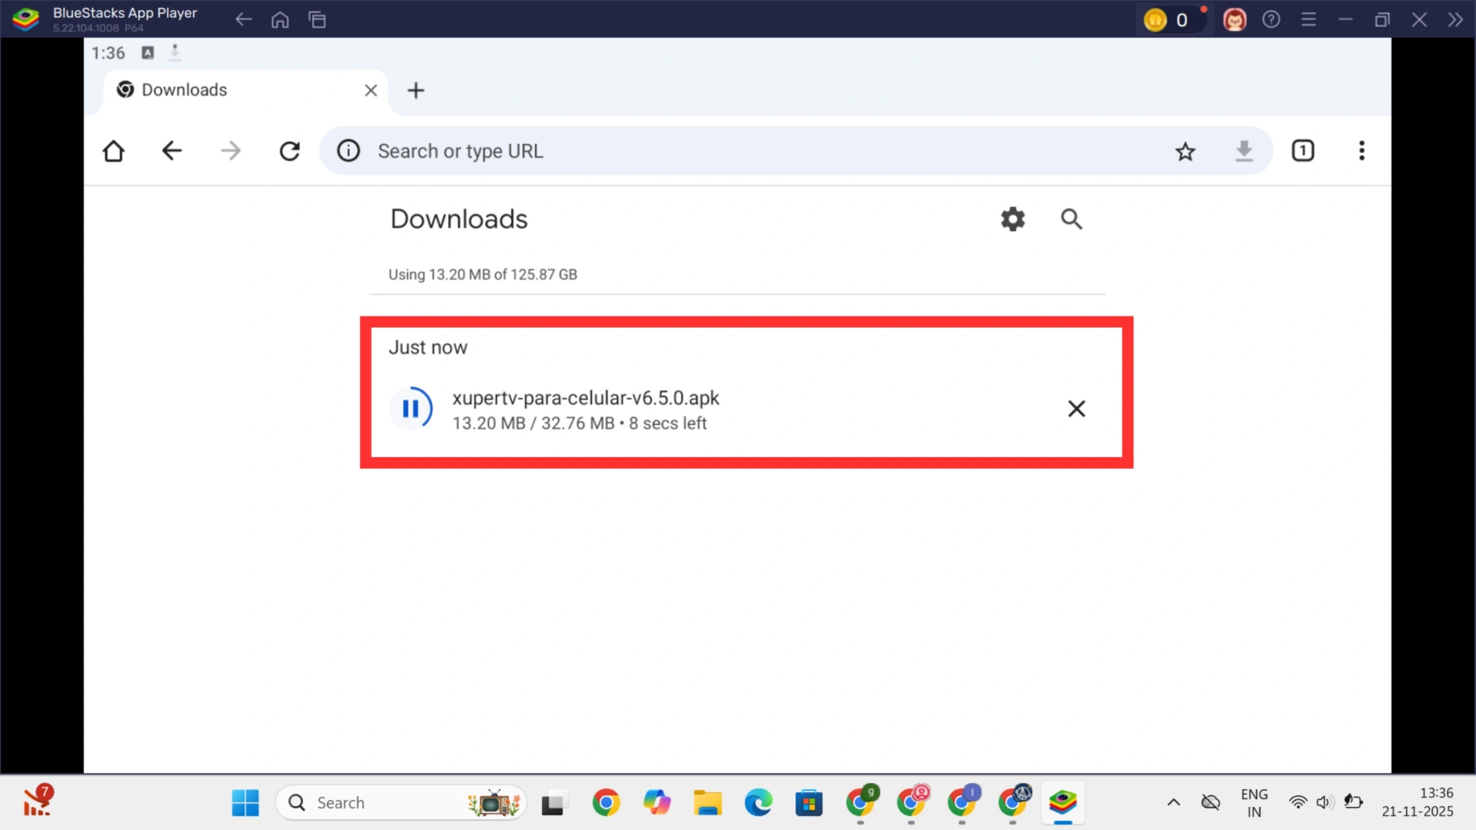Click the BlueStacks back arrow
Viewport: 1476px width, 830px height.
point(243,19)
